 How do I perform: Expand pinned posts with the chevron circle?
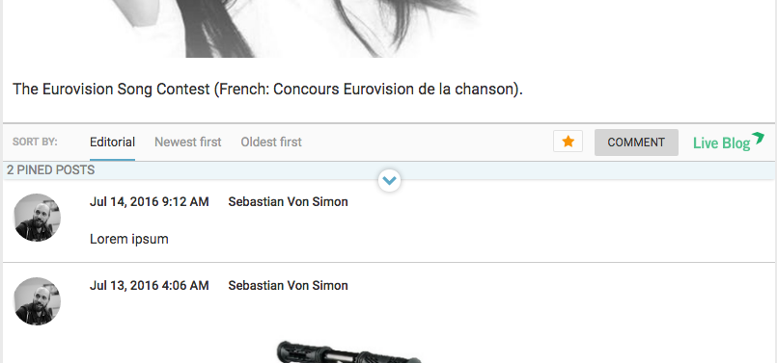coord(389,180)
